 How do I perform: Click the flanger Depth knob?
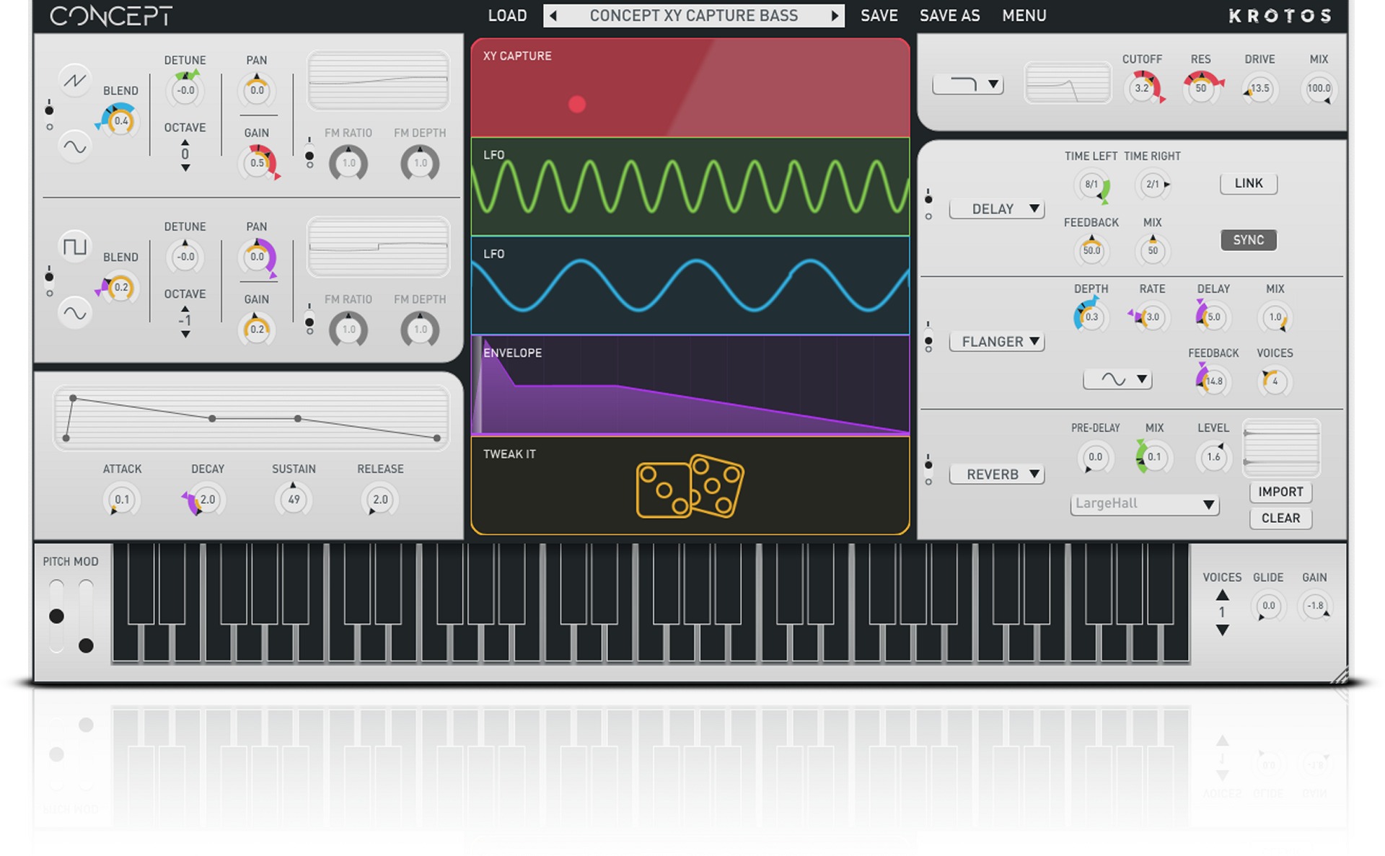tap(1091, 317)
